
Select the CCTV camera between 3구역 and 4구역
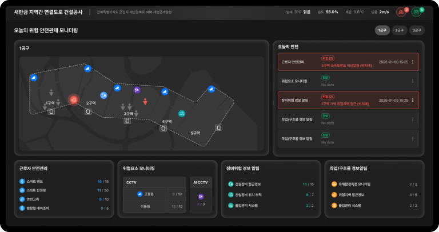point(165,91)
